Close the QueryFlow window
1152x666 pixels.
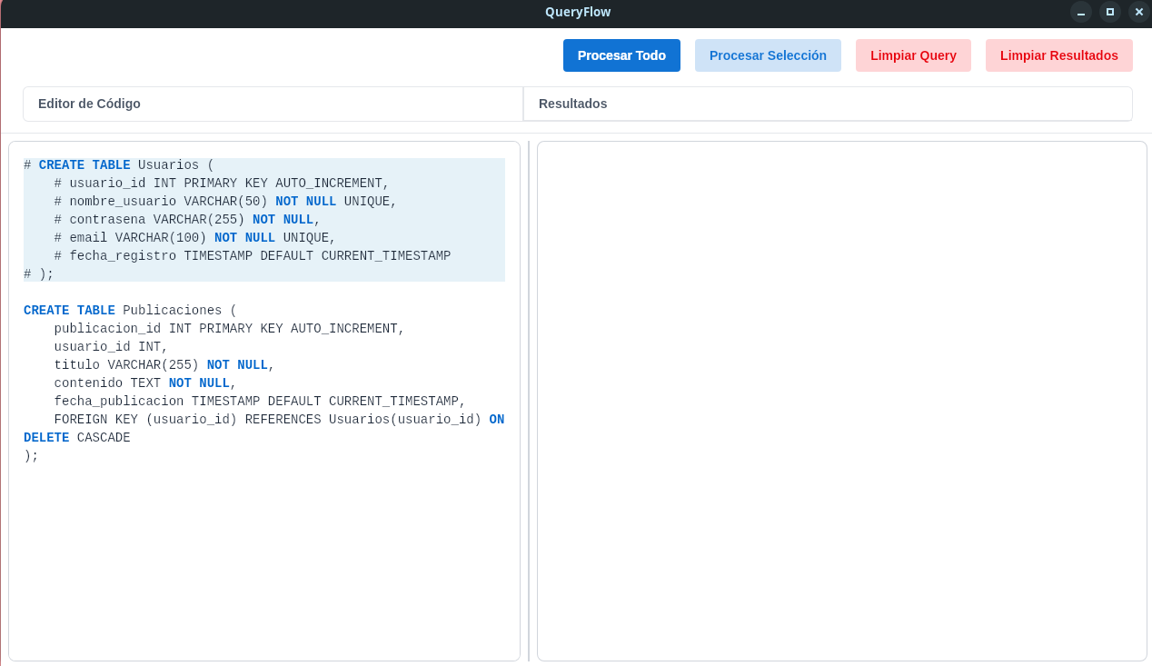click(1138, 12)
